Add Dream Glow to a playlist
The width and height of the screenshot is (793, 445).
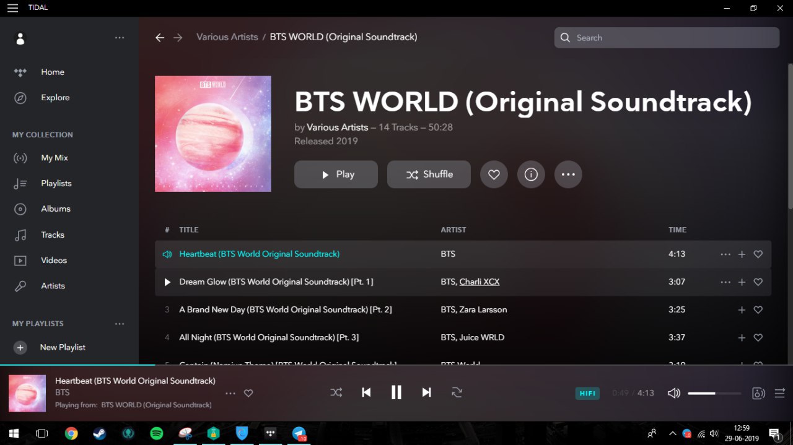click(742, 282)
